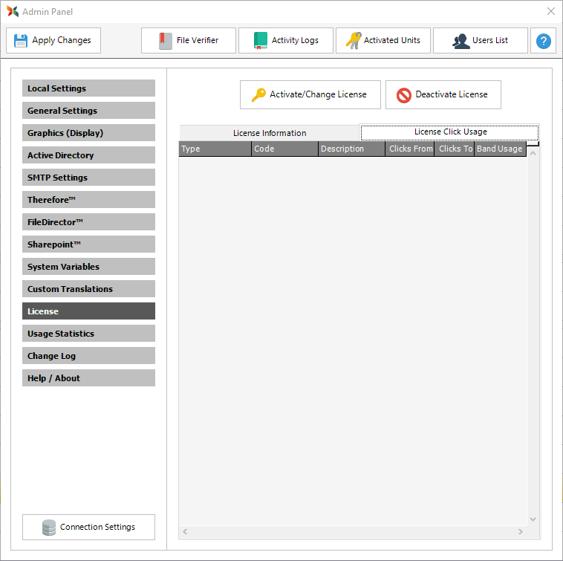Screen dimensions: 563x561
Task: Close the Admin Panel window
Action: (550, 11)
